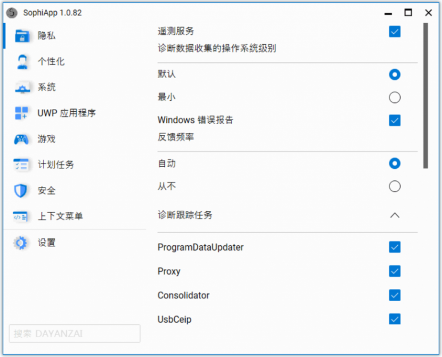442x357 pixels.
Task: Click the ProgramDataUpdater label
Action: (x=201, y=247)
